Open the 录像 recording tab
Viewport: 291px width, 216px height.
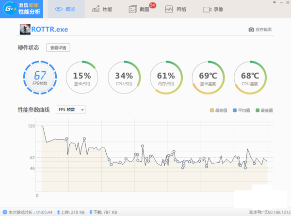(x=213, y=9)
